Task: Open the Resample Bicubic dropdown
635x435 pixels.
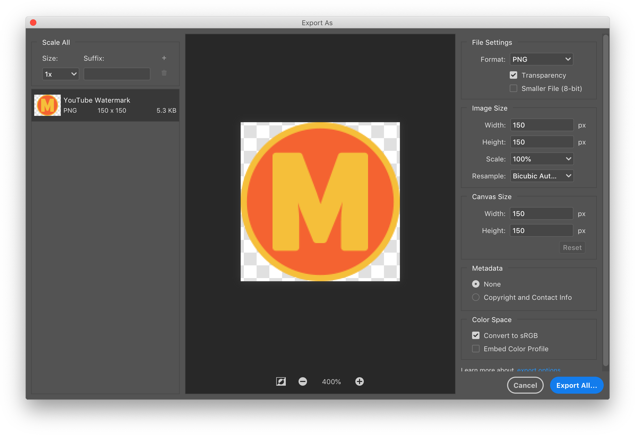Action: point(542,176)
